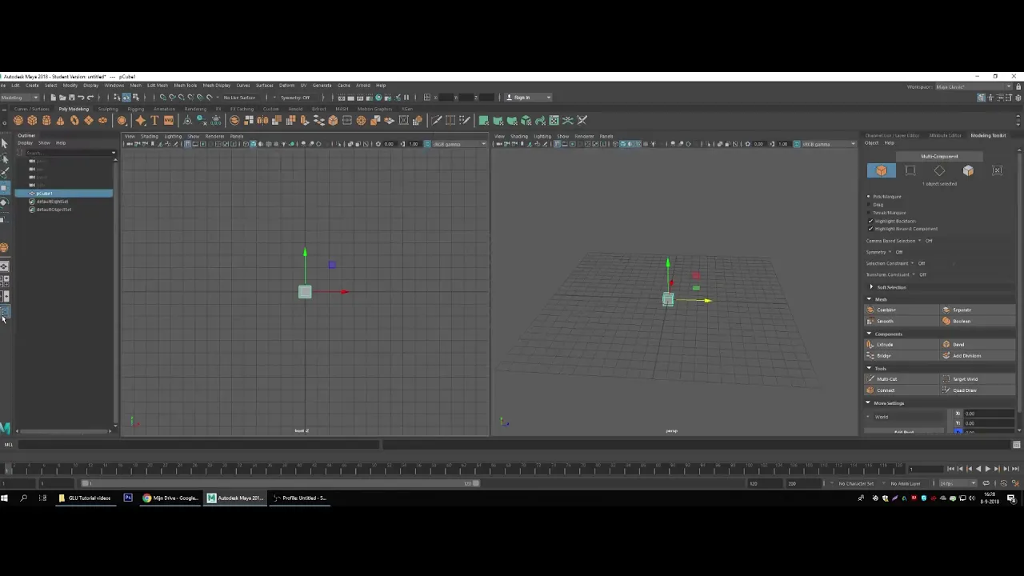Click the save scene icon
1024x576 pixels.
tap(71, 98)
